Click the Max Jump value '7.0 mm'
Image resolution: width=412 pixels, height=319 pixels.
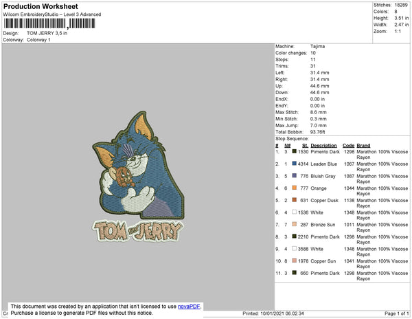click(x=318, y=125)
